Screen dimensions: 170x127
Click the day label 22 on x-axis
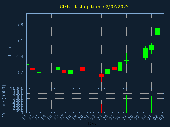click(x=93, y=117)
